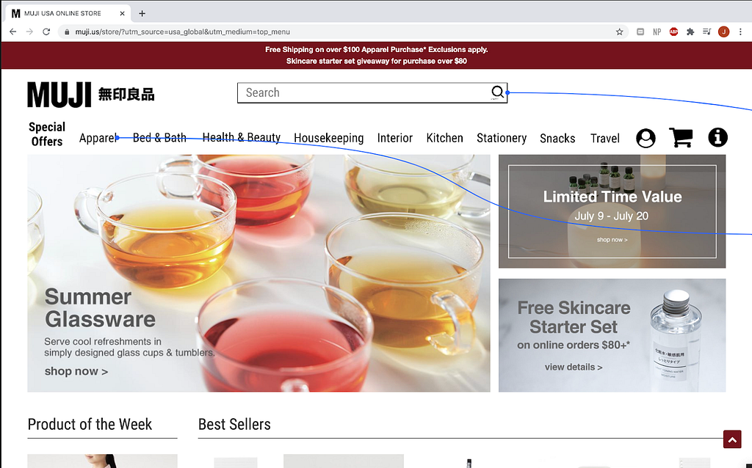Open a new browser tab
The width and height of the screenshot is (752, 468).
142,13
